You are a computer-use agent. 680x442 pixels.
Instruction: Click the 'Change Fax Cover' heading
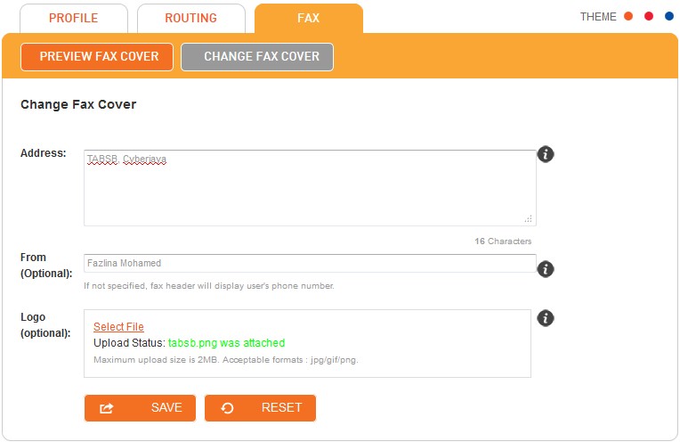click(78, 104)
